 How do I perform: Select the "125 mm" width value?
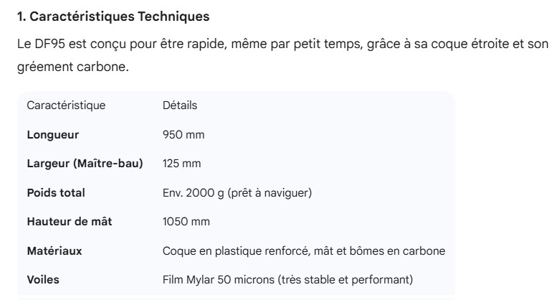coord(182,164)
